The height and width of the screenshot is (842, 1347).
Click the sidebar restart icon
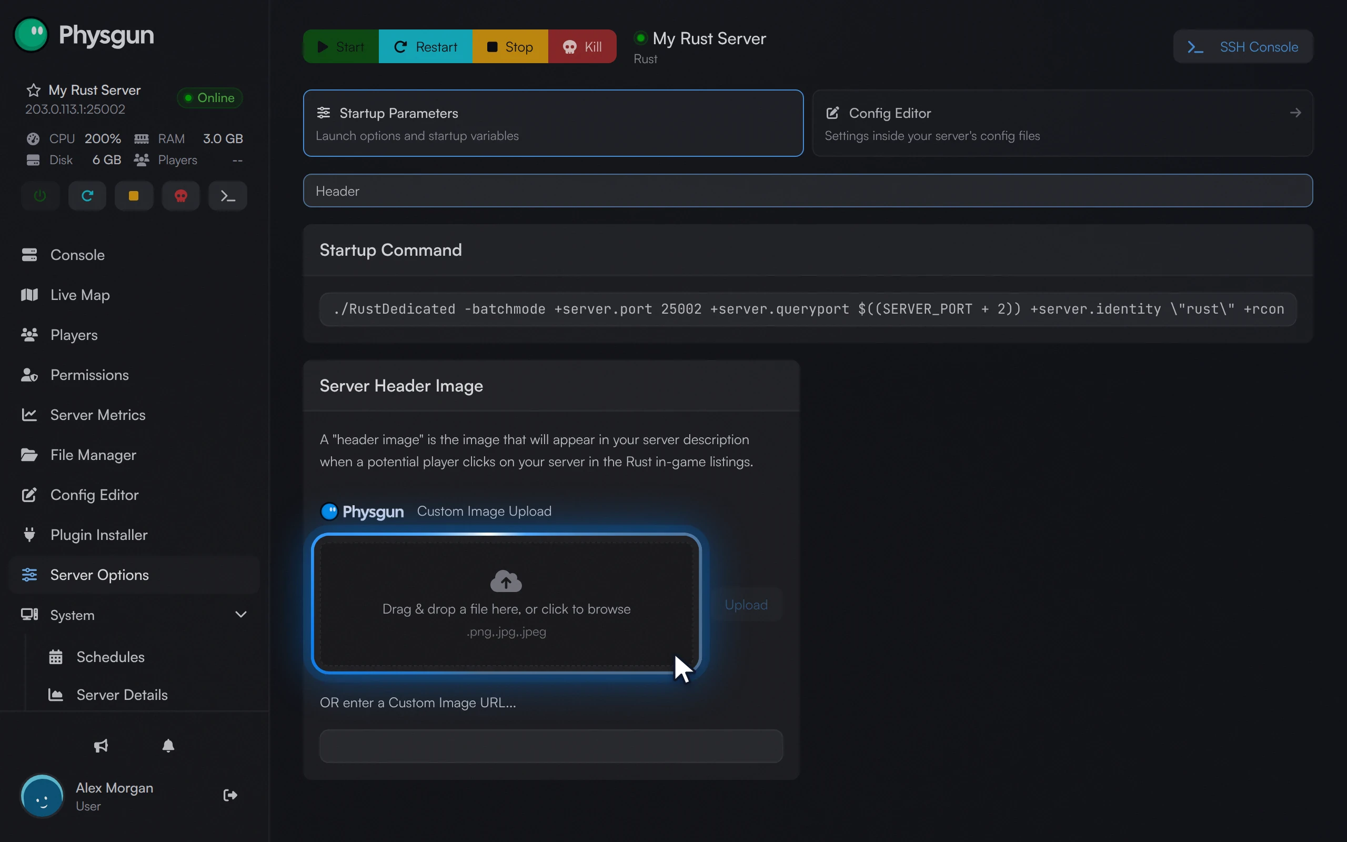(x=87, y=195)
